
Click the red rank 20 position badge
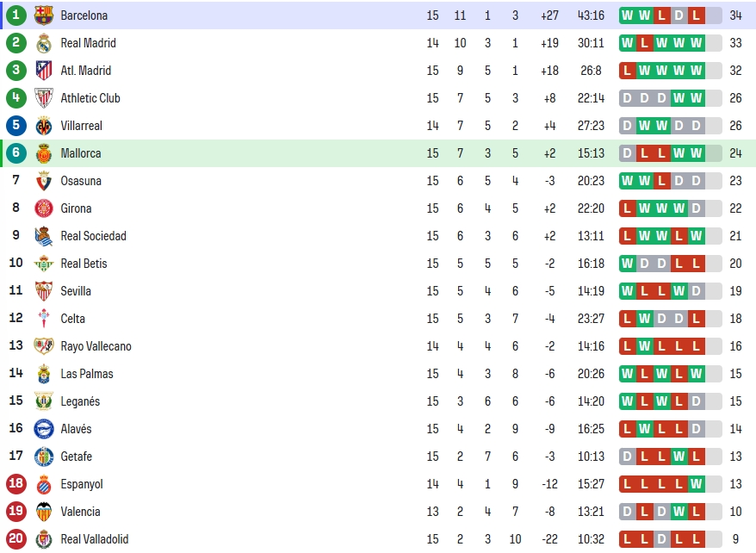15,538
